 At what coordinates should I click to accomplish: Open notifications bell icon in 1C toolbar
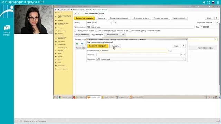[68, 10]
